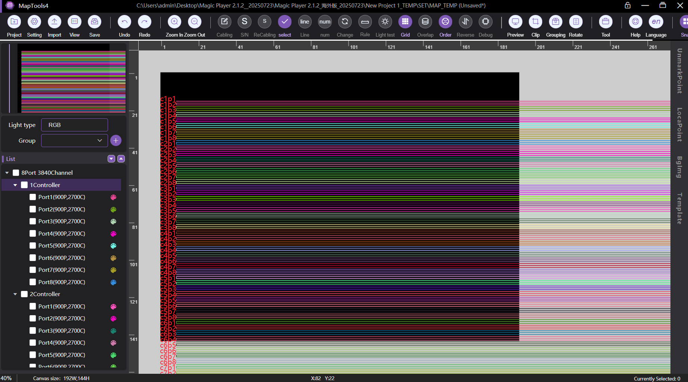Check 1Controller Port3(900P,2700C) checkbox

tap(33, 221)
